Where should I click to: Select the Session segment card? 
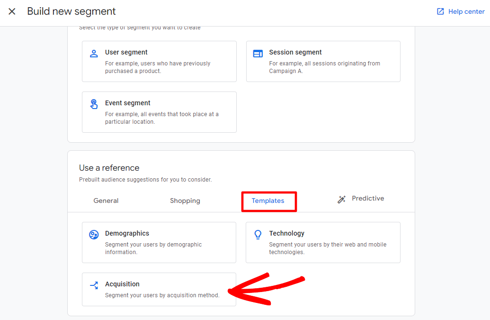point(323,61)
